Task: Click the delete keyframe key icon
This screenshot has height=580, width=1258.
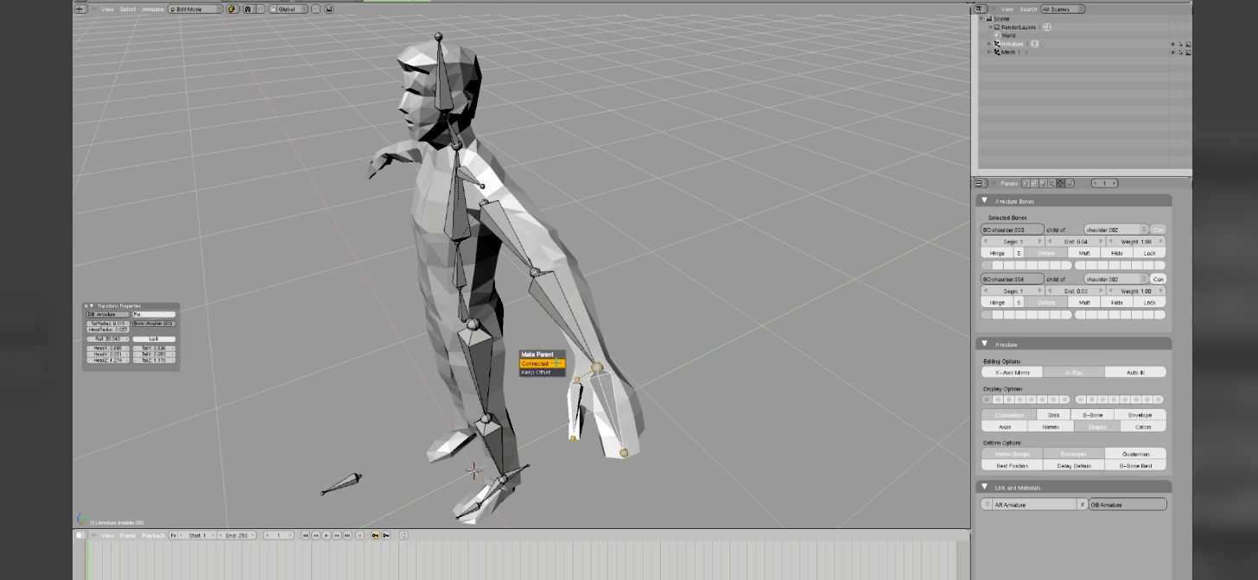Action: pyautogui.click(x=386, y=535)
